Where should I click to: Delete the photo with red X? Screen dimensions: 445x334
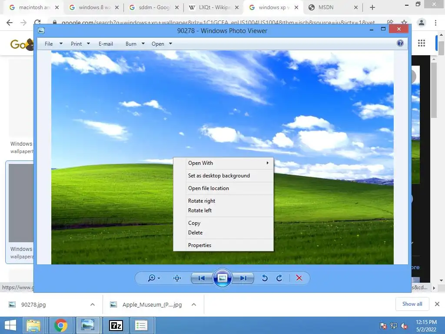tap(299, 278)
